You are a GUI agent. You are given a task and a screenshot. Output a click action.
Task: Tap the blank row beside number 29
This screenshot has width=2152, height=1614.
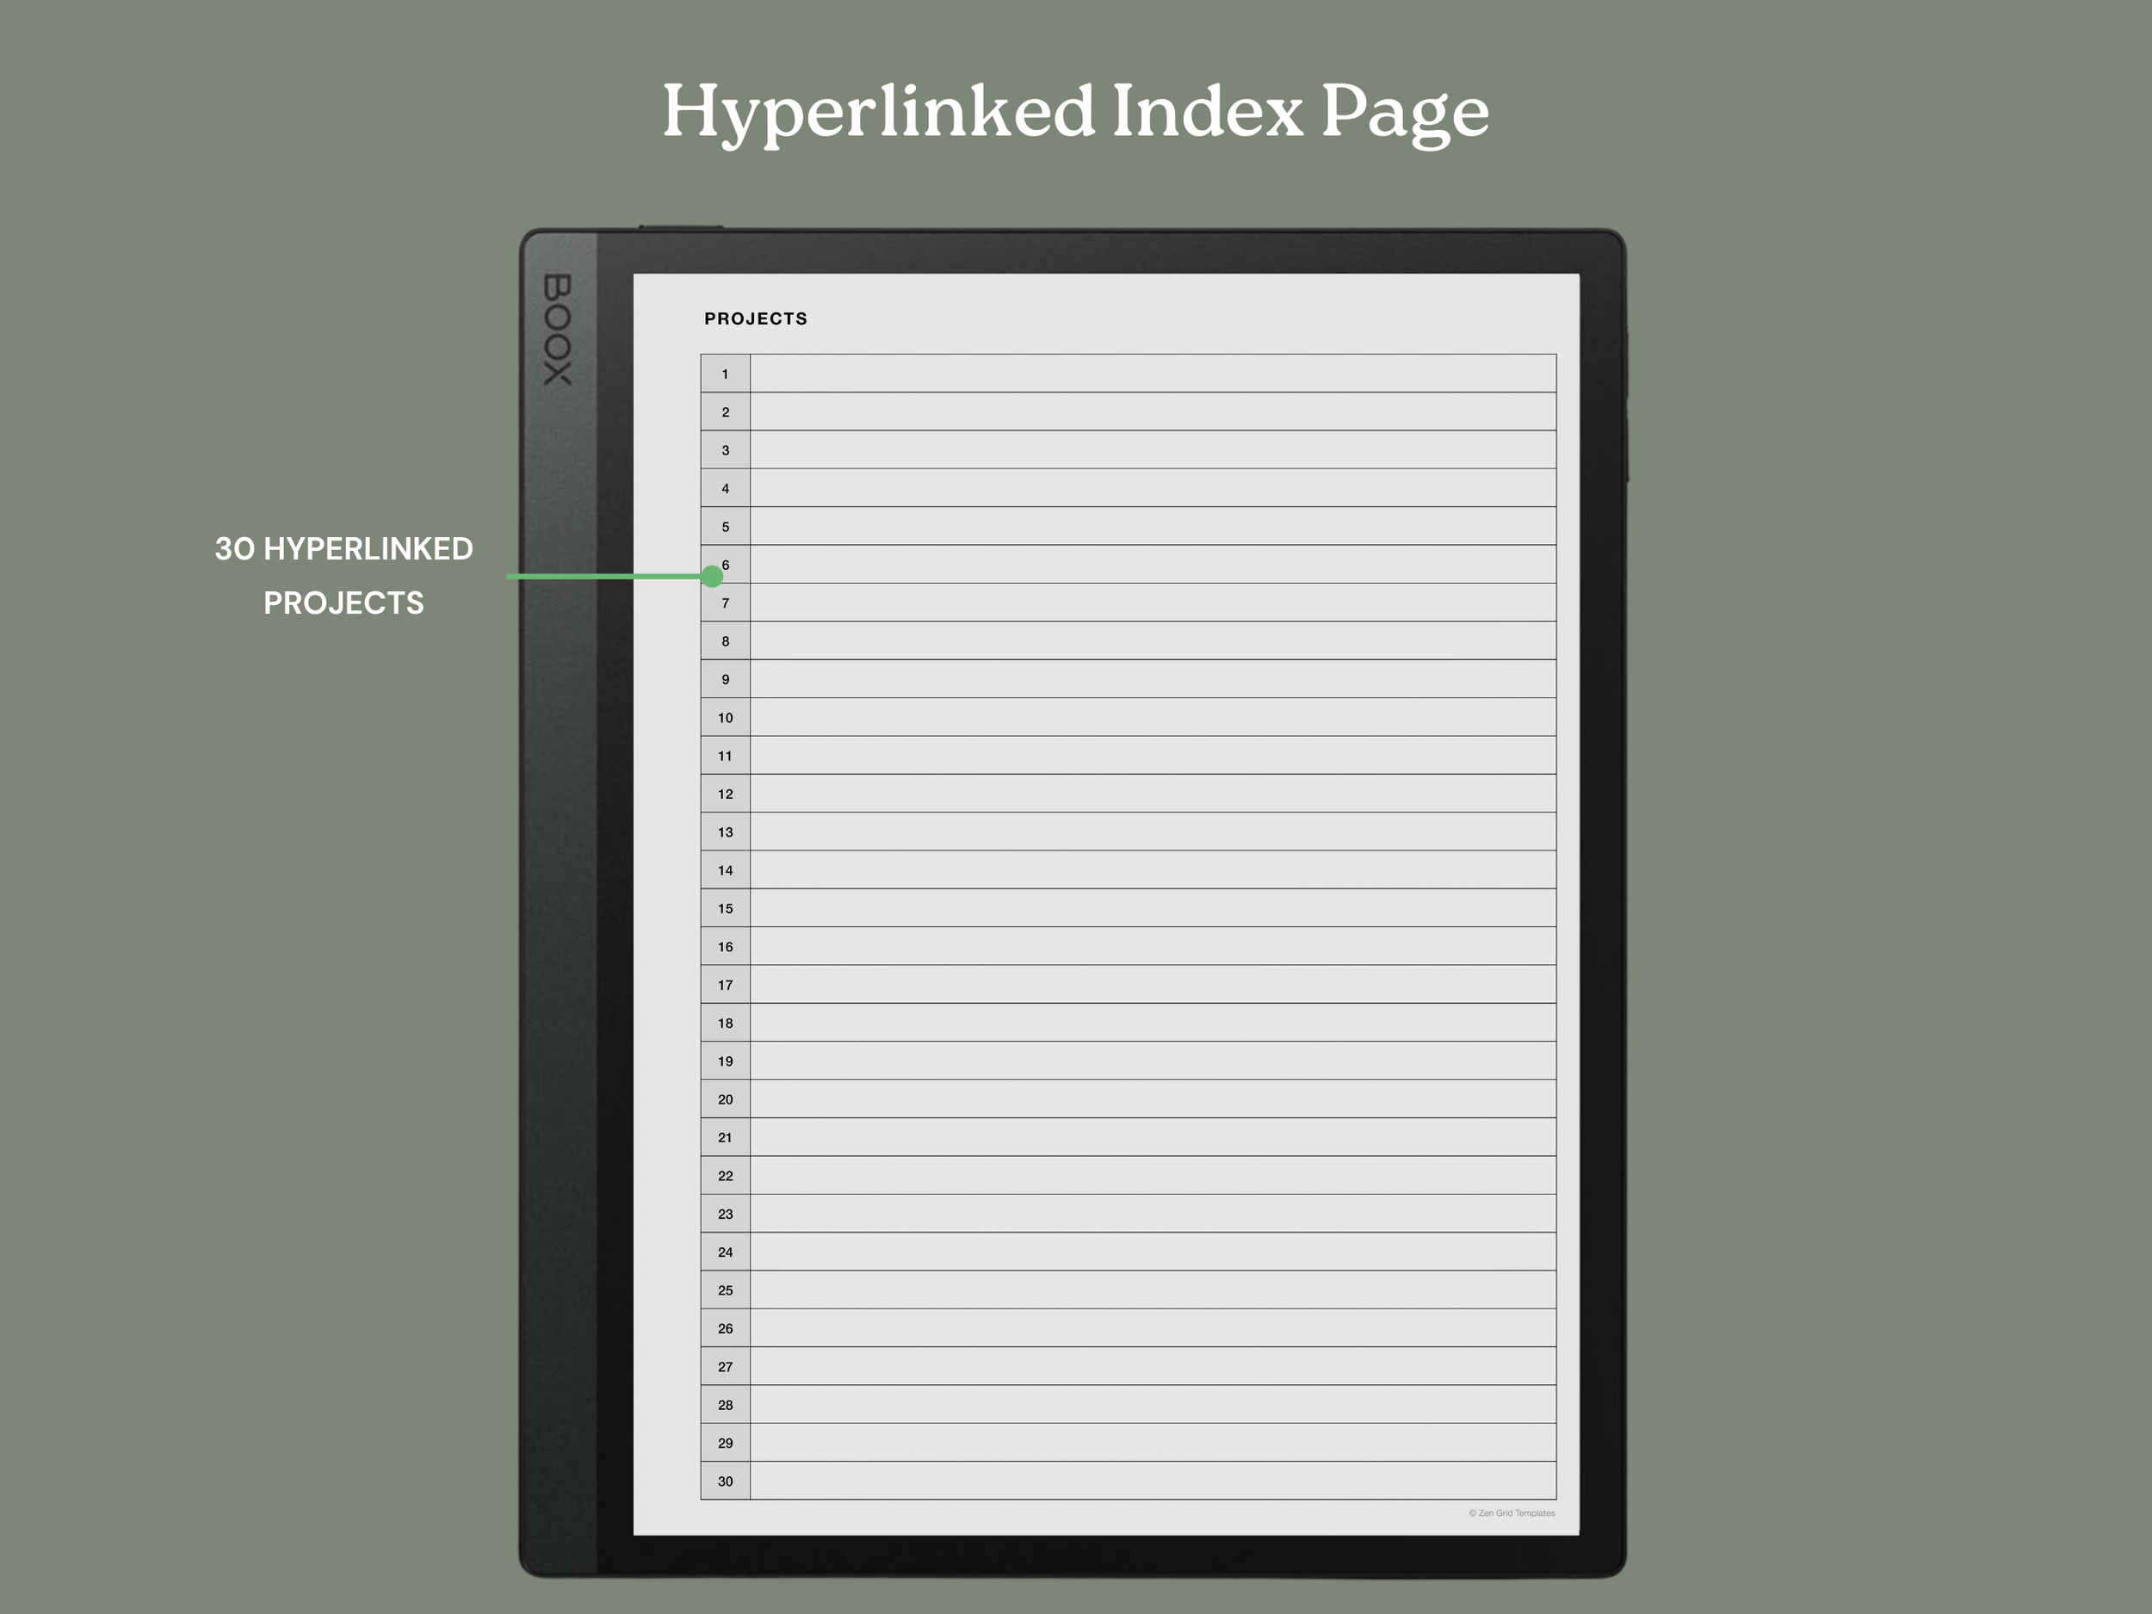[x=1153, y=1443]
